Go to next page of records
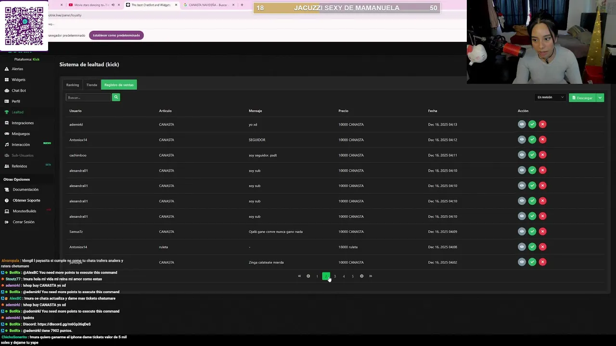Image resolution: width=616 pixels, height=346 pixels. 361,276
